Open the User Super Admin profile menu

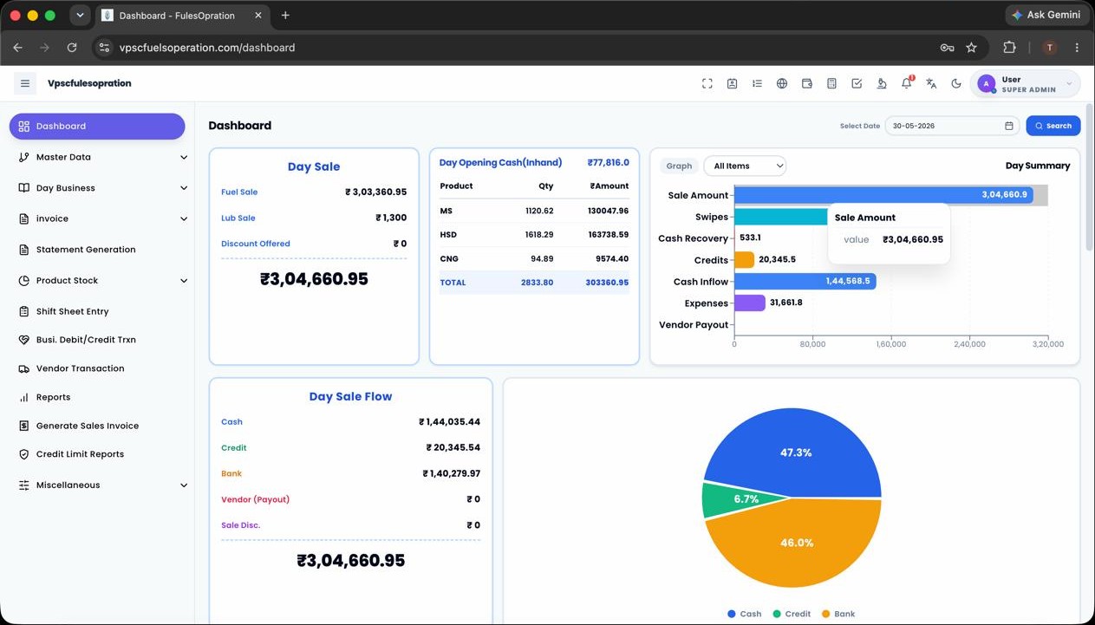pos(1026,84)
